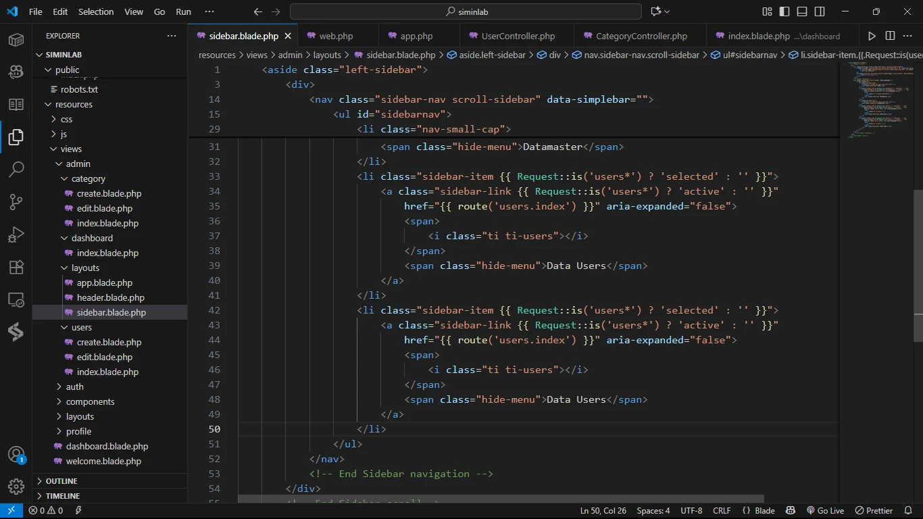Switch to the UserController.php tab
Viewport: 923px width, 519px height.
(518, 36)
